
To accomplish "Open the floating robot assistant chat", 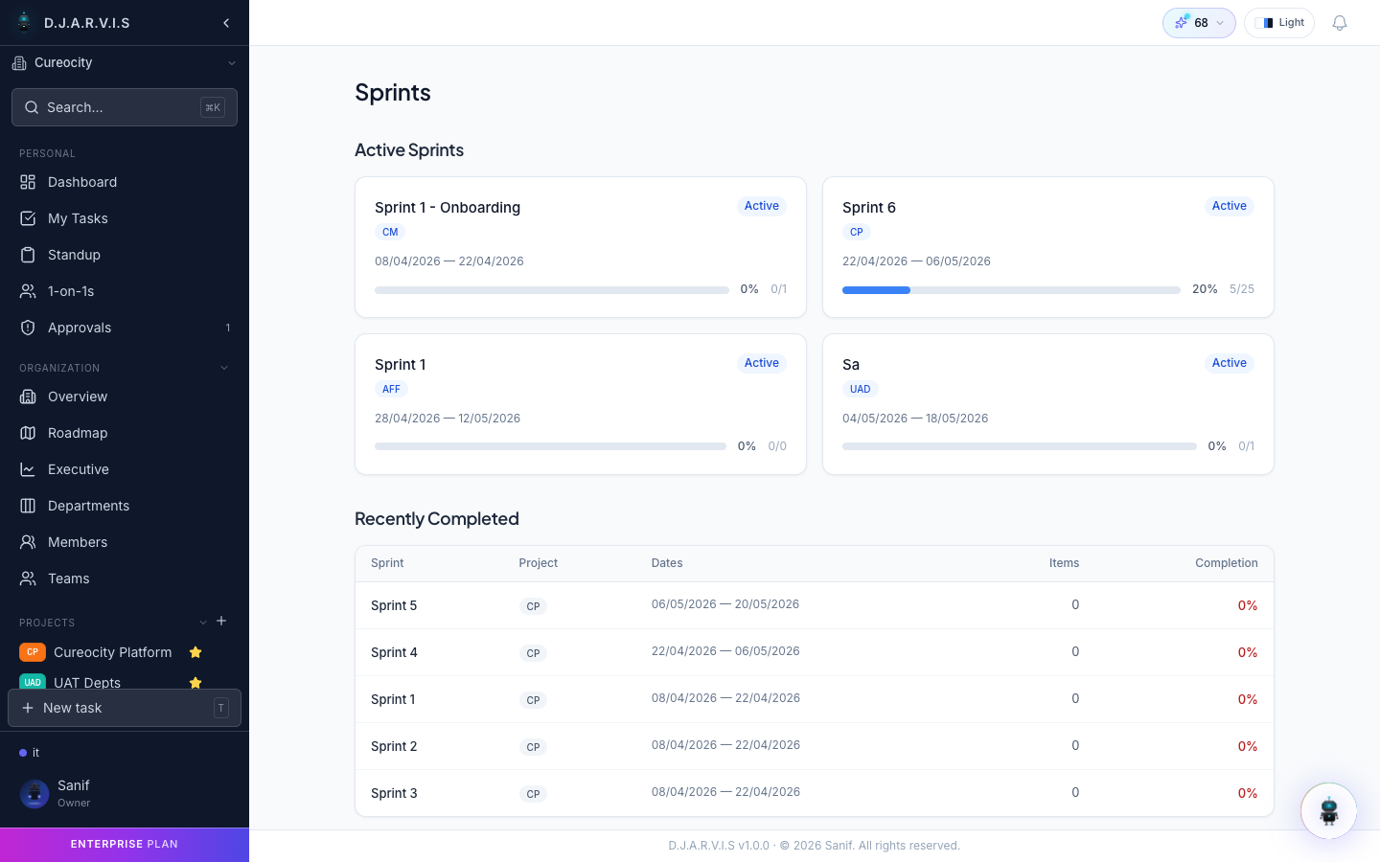I will (1328, 811).
